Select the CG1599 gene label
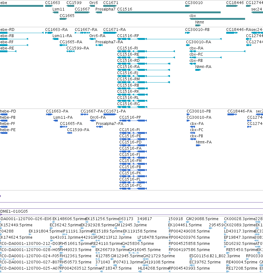The image size is (263, 273). [x=74, y=3]
